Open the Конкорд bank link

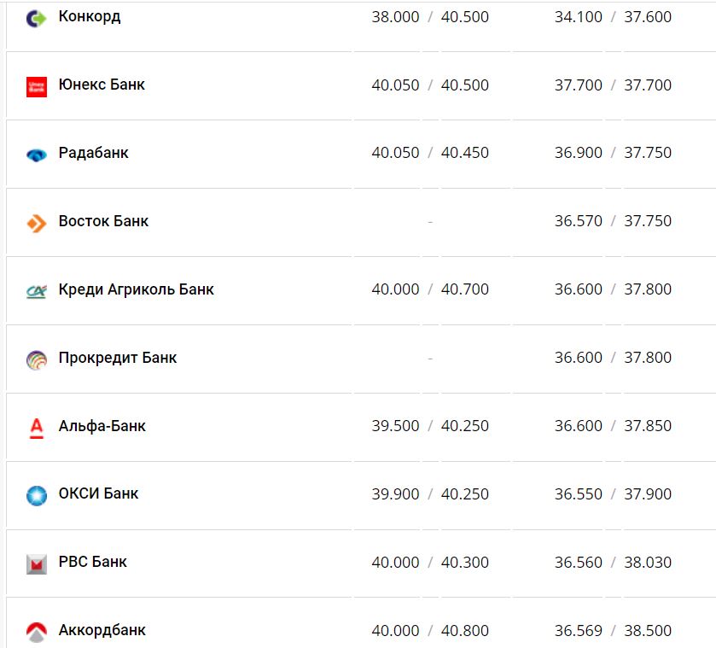tap(90, 17)
